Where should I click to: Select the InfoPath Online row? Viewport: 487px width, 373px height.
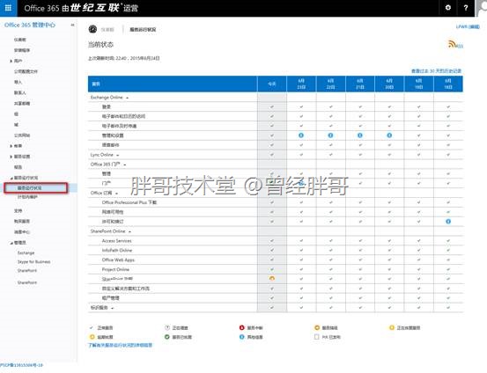pos(276,250)
